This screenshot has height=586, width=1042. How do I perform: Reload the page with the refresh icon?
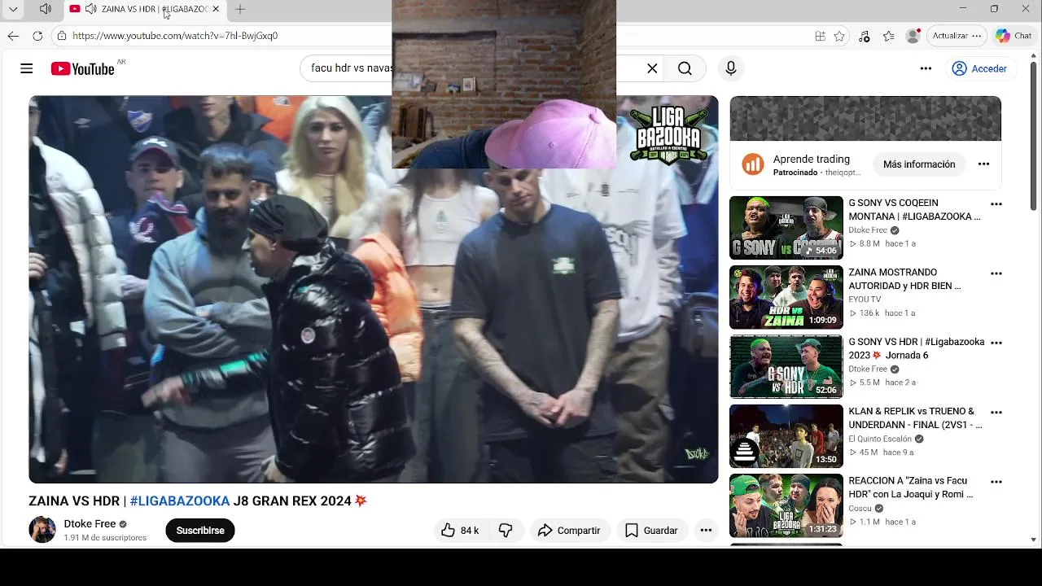click(x=37, y=36)
